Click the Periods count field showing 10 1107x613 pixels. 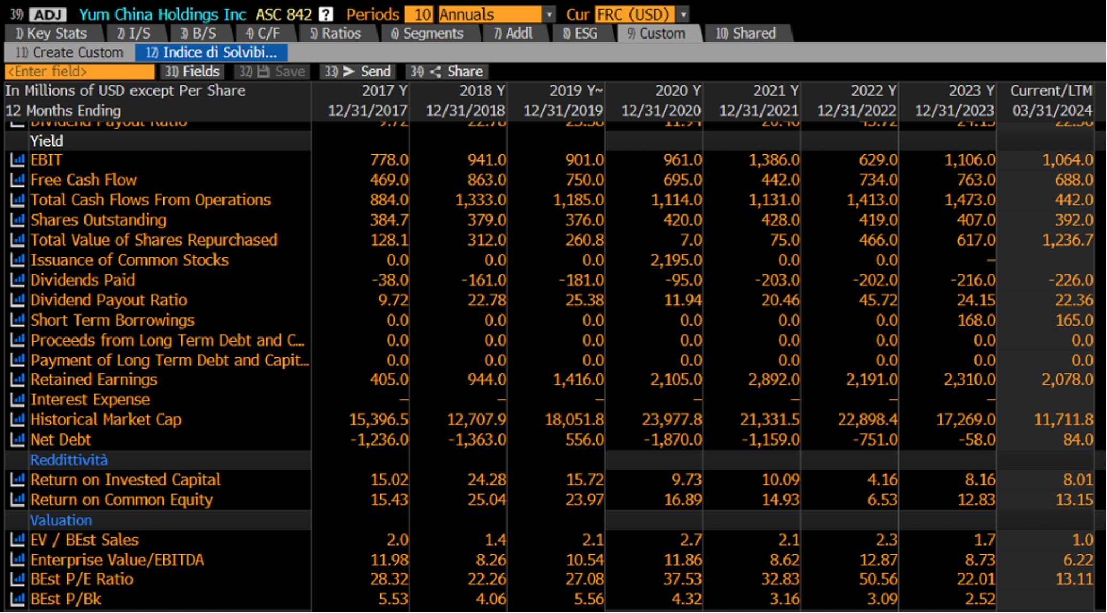pyautogui.click(x=419, y=14)
